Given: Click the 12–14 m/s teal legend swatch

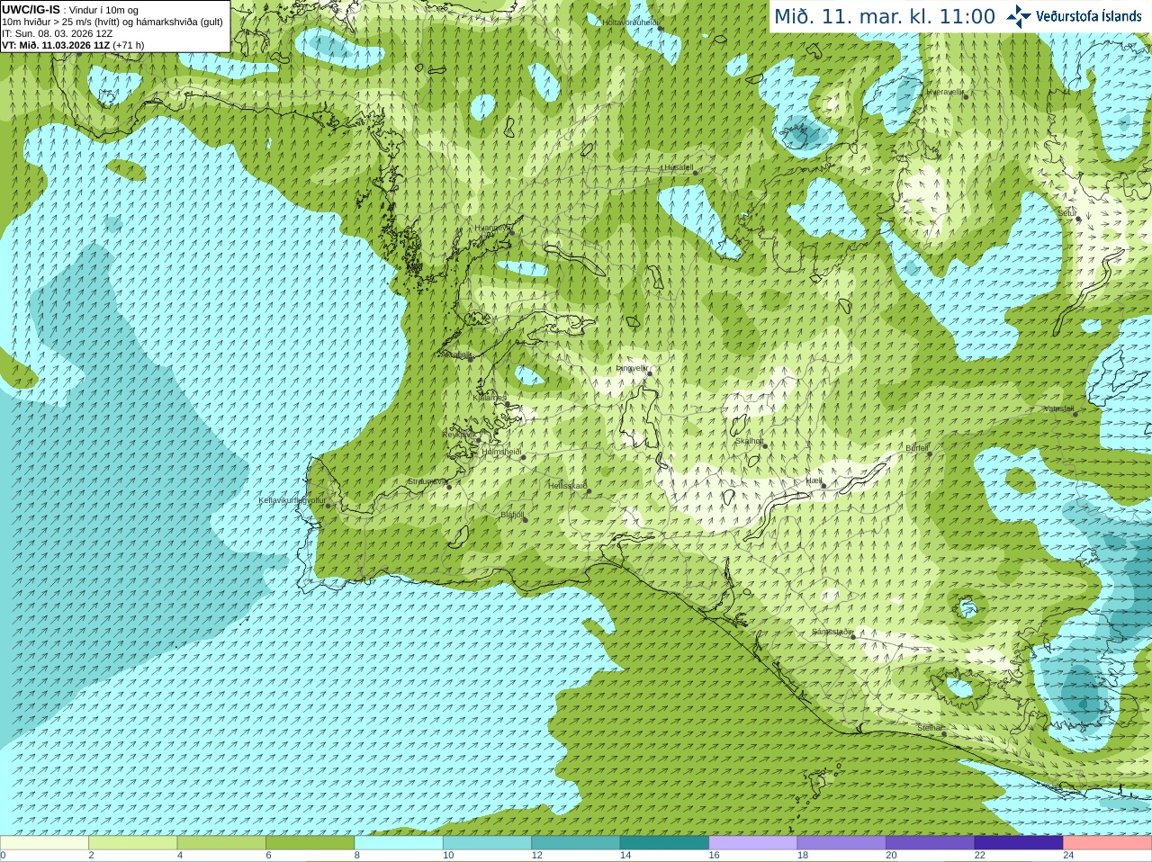Looking at the screenshot, I should click(x=576, y=843).
